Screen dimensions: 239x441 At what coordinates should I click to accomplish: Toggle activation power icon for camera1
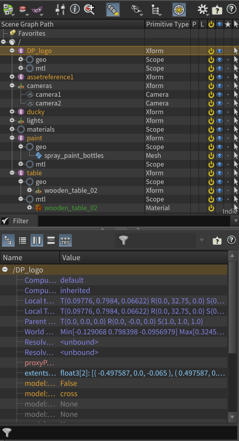211,95
